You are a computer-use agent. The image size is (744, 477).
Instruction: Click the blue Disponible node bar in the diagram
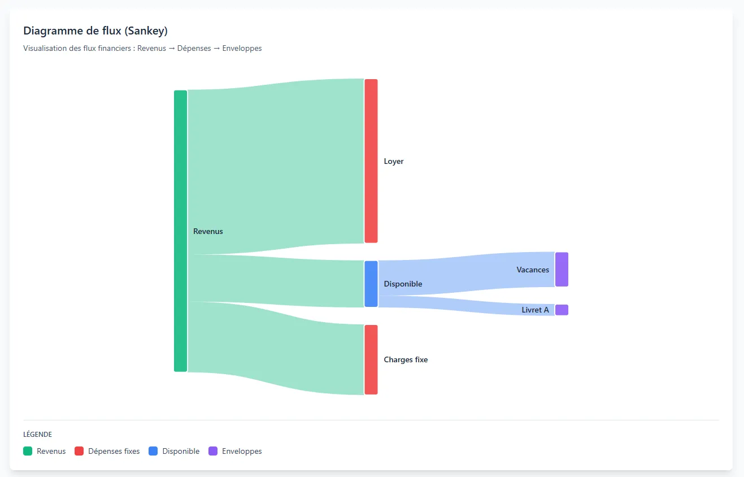click(371, 284)
